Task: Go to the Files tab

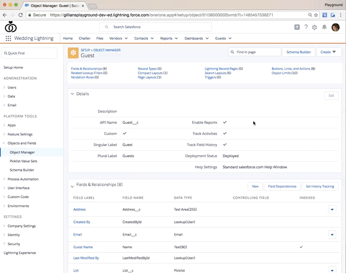Action: coord(100,38)
